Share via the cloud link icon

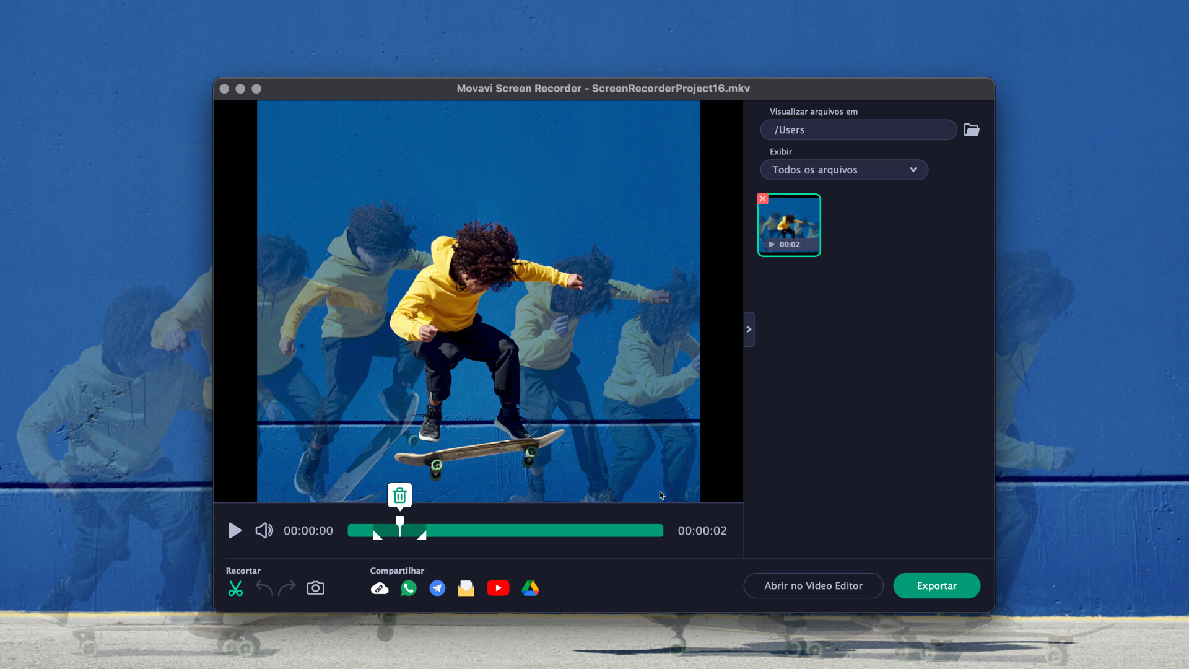(x=380, y=588)
